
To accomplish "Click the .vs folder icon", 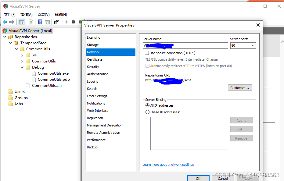I will (28, 55).
